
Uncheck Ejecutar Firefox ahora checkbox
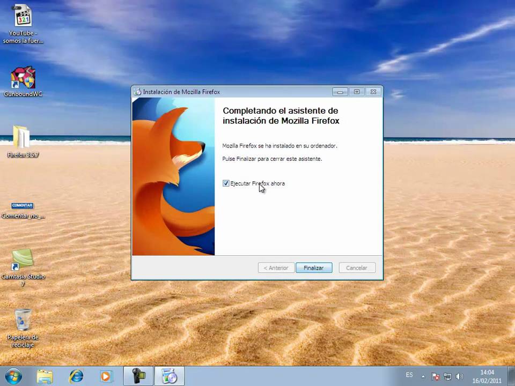point(226,183)
